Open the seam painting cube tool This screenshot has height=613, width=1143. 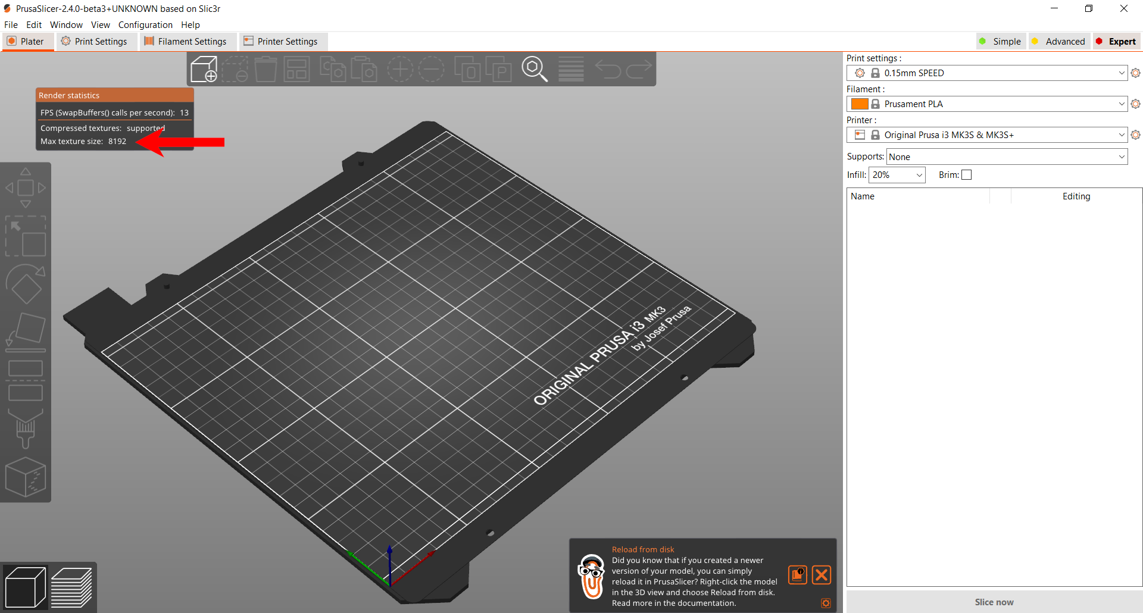point(26,476)
